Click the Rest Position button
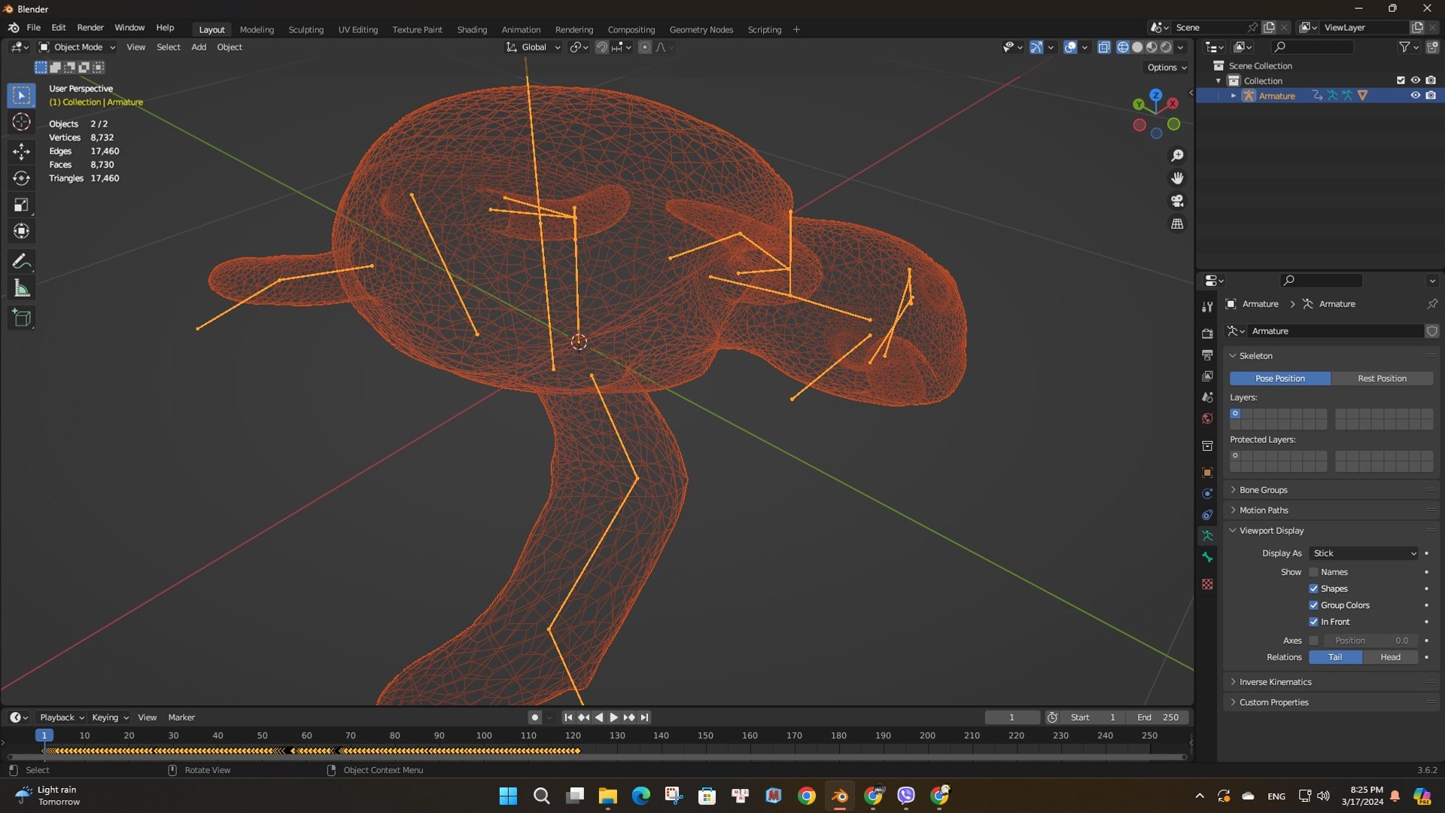Image resolution: width=1445 pixels, height=813 pixels. pyautogui.click(x=1382, y=379)
